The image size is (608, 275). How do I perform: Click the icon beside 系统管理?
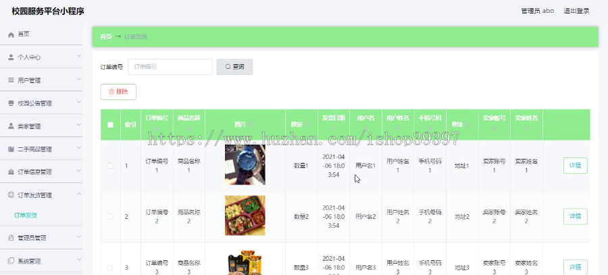pos(11,261)
